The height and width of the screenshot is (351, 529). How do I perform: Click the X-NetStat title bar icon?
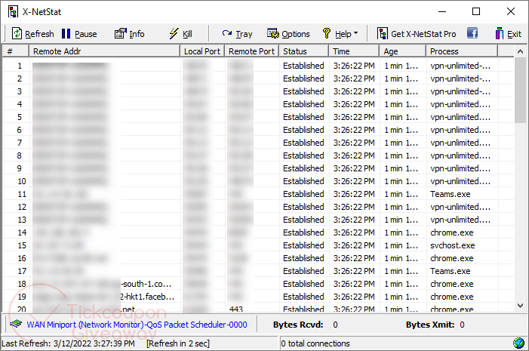(x=13, y=12)
